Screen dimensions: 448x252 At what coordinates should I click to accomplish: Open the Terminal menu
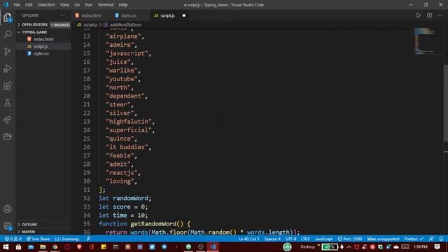coord(106,5)
